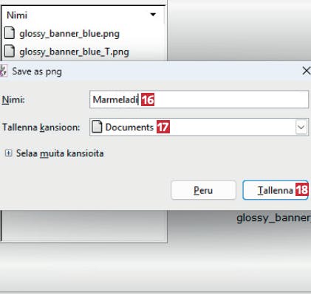Viewport: 311px width, 294px height.
Task: Click the Save as png dialog title icon
Action: point(3,71)
